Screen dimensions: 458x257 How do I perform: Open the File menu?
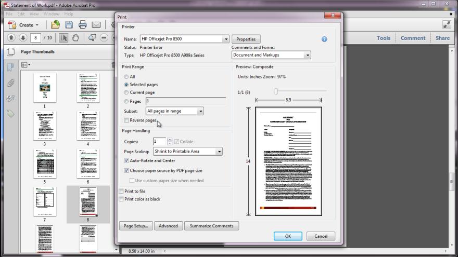coord(9,13)
